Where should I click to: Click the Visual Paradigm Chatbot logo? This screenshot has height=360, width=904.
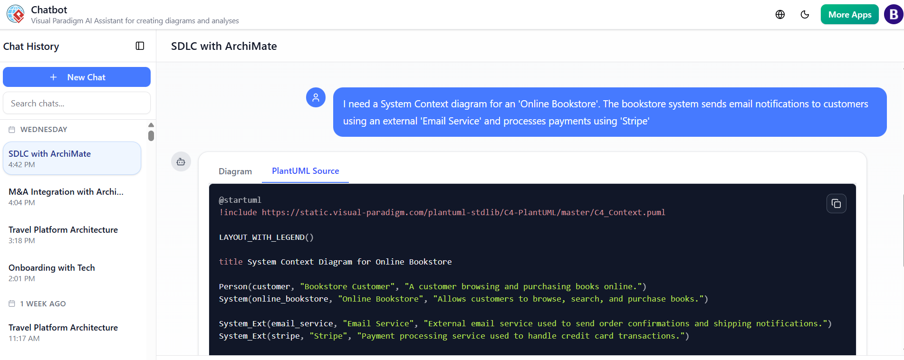(x=16, y=14)
